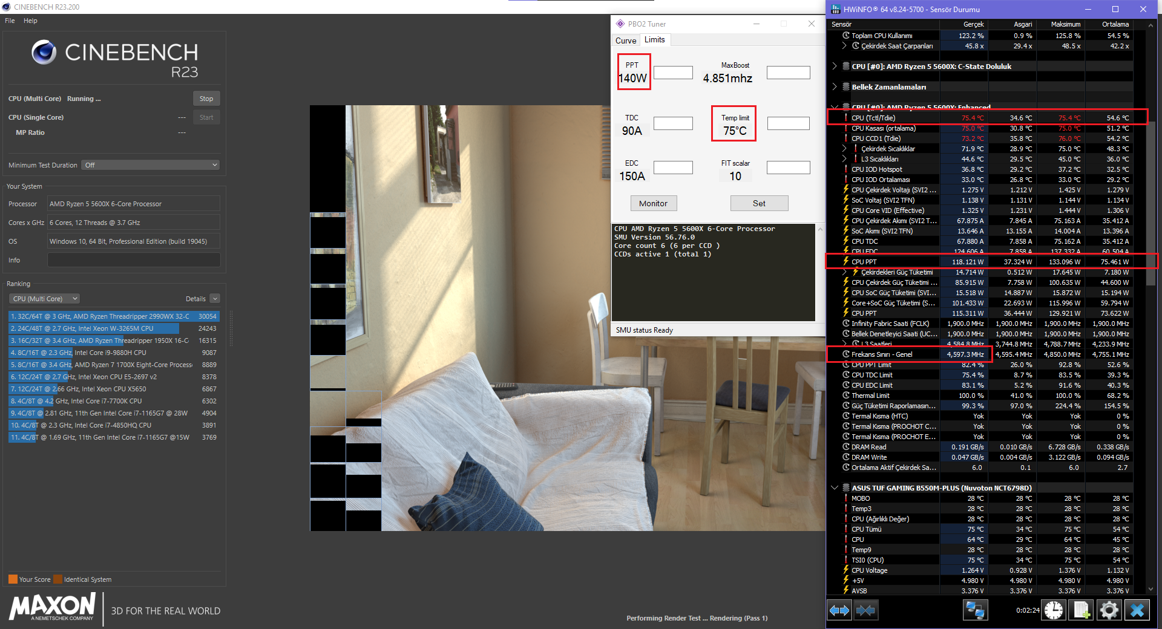Open Minimum Test Duration dropdown
This screenshot has width=1162, height=629.
[150, 165]
